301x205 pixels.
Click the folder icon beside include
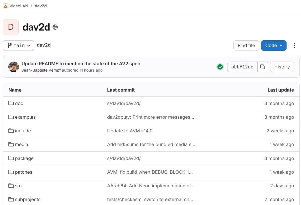point(11,131)
